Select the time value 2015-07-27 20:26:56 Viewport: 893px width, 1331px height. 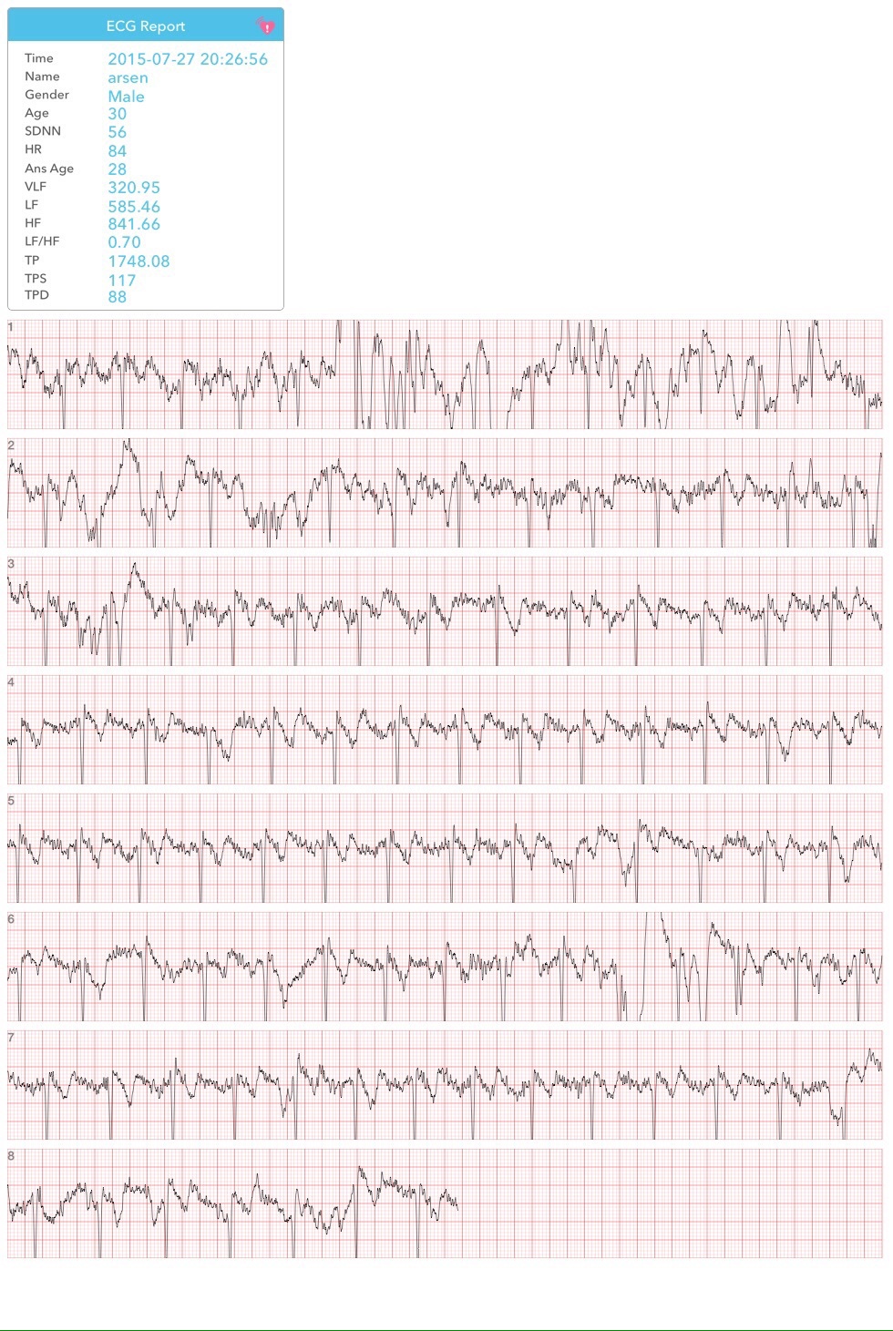click(x=188, y=59)
